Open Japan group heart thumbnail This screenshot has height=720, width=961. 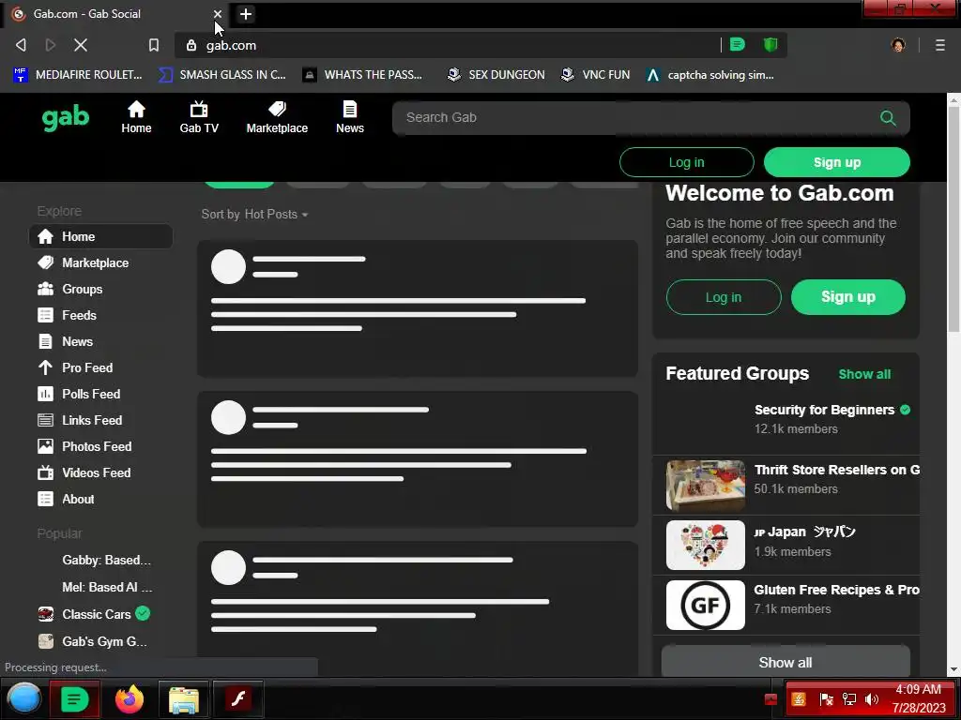point(706,545)
